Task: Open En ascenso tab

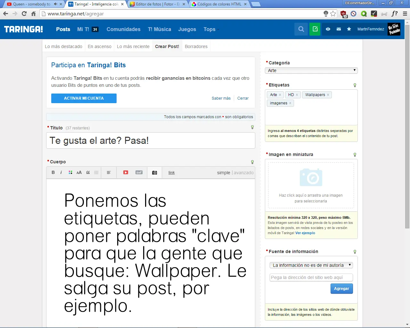Action: click(100, 46)
